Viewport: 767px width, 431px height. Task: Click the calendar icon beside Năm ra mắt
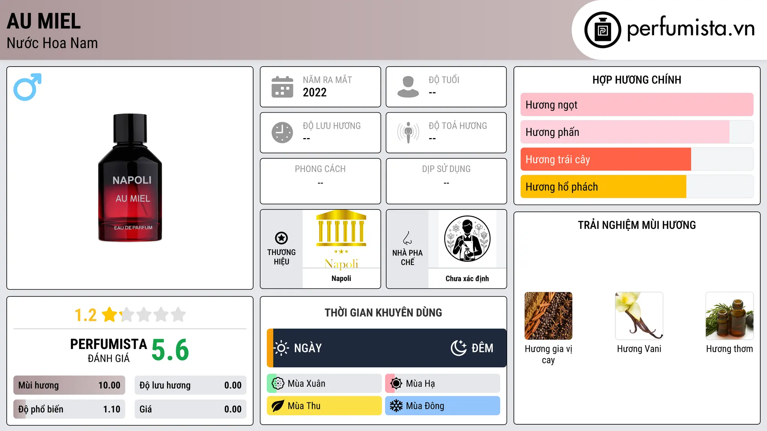[x=282, y=87]
